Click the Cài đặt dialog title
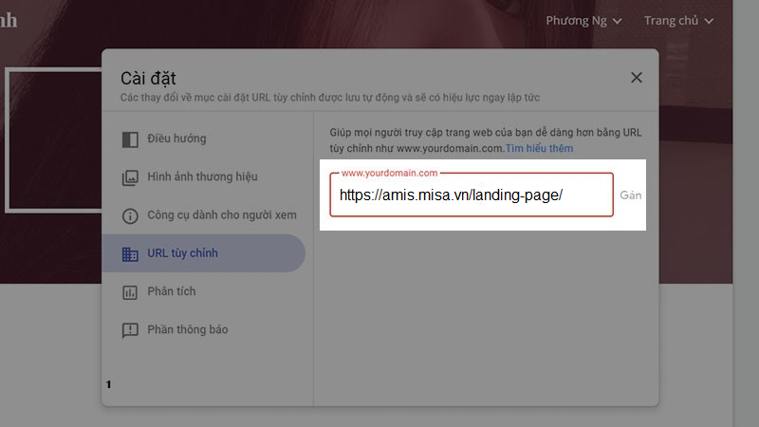 pyautogui.click(x=148, y=79)
